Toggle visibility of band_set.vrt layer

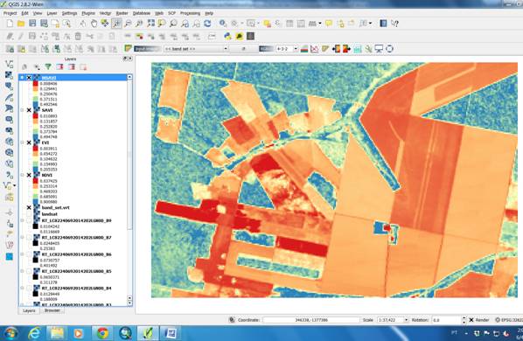pyautogui.click(x=29, y=207)
